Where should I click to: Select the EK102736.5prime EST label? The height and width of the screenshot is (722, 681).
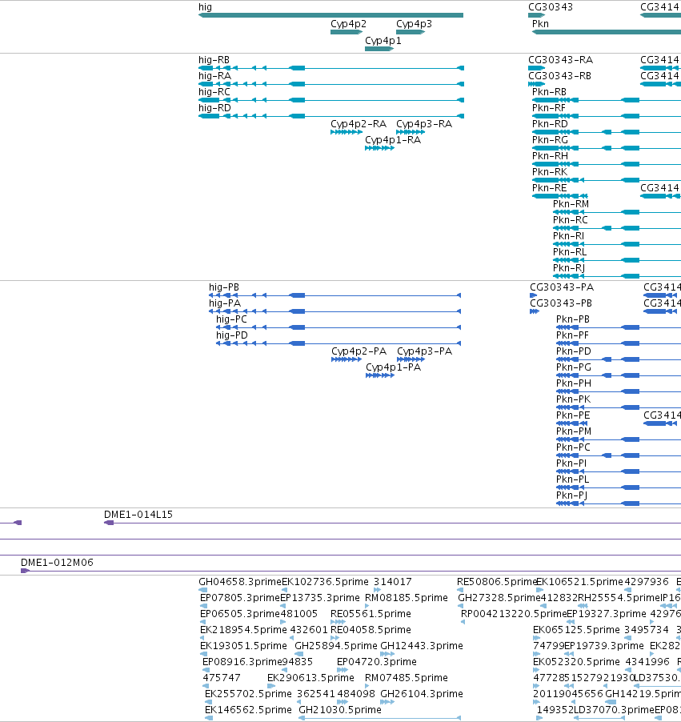[x=325, y=582]
